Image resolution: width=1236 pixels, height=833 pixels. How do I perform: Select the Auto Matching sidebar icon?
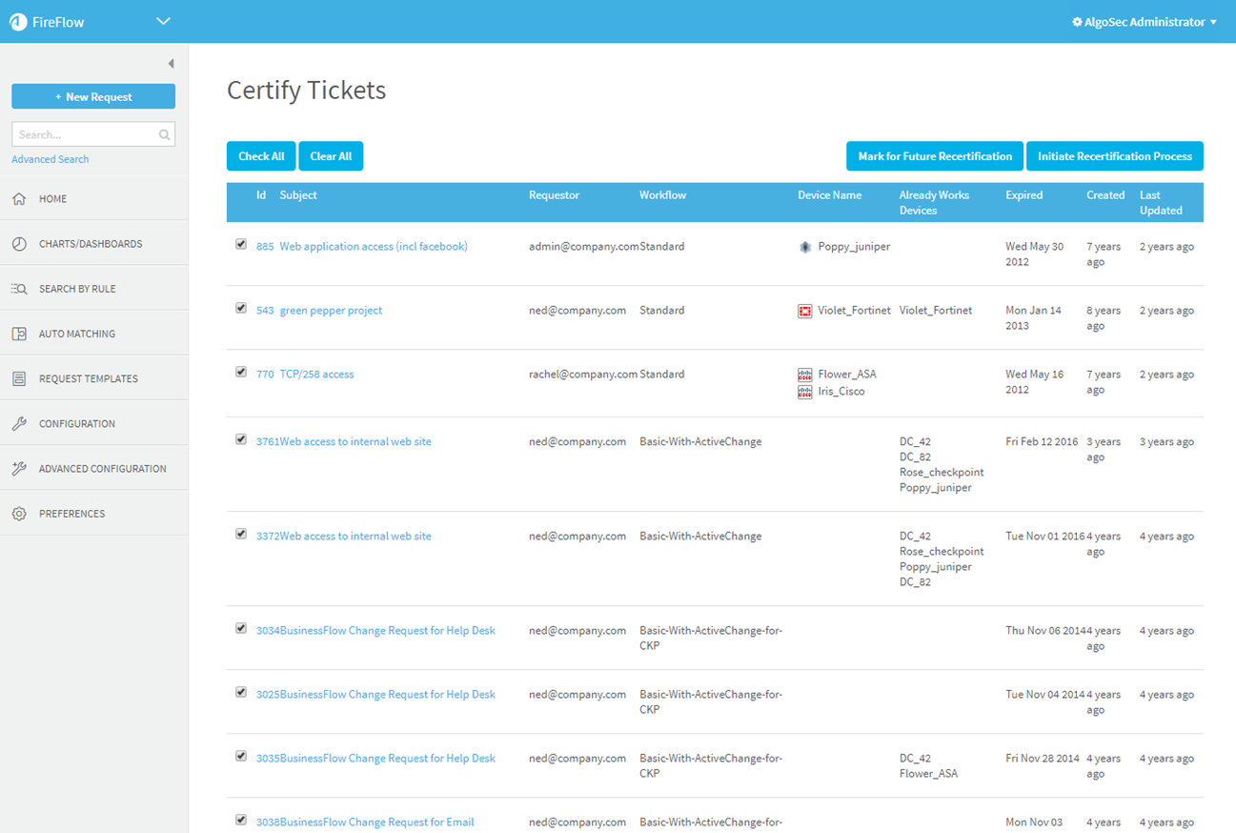pyautogui.click(x=19, y=334)
